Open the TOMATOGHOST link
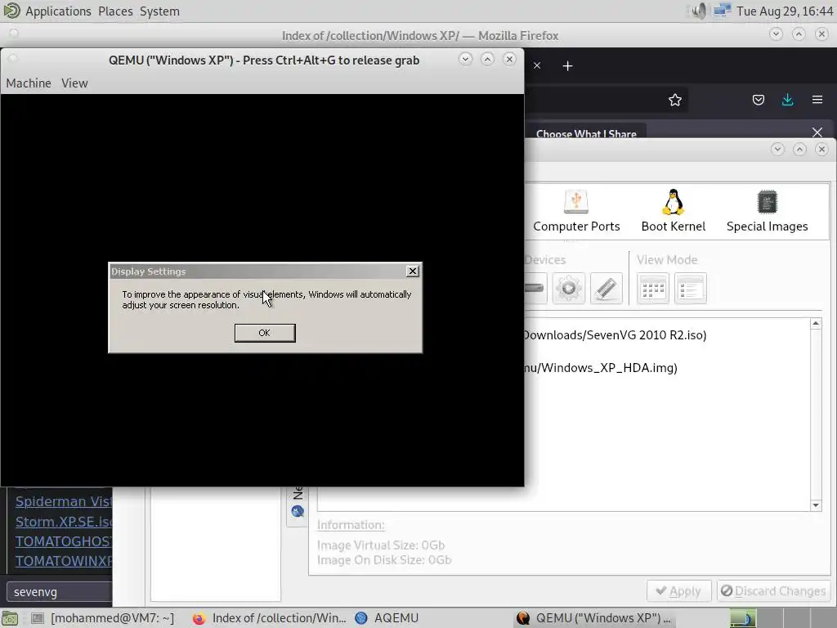 tap(64, 541)
